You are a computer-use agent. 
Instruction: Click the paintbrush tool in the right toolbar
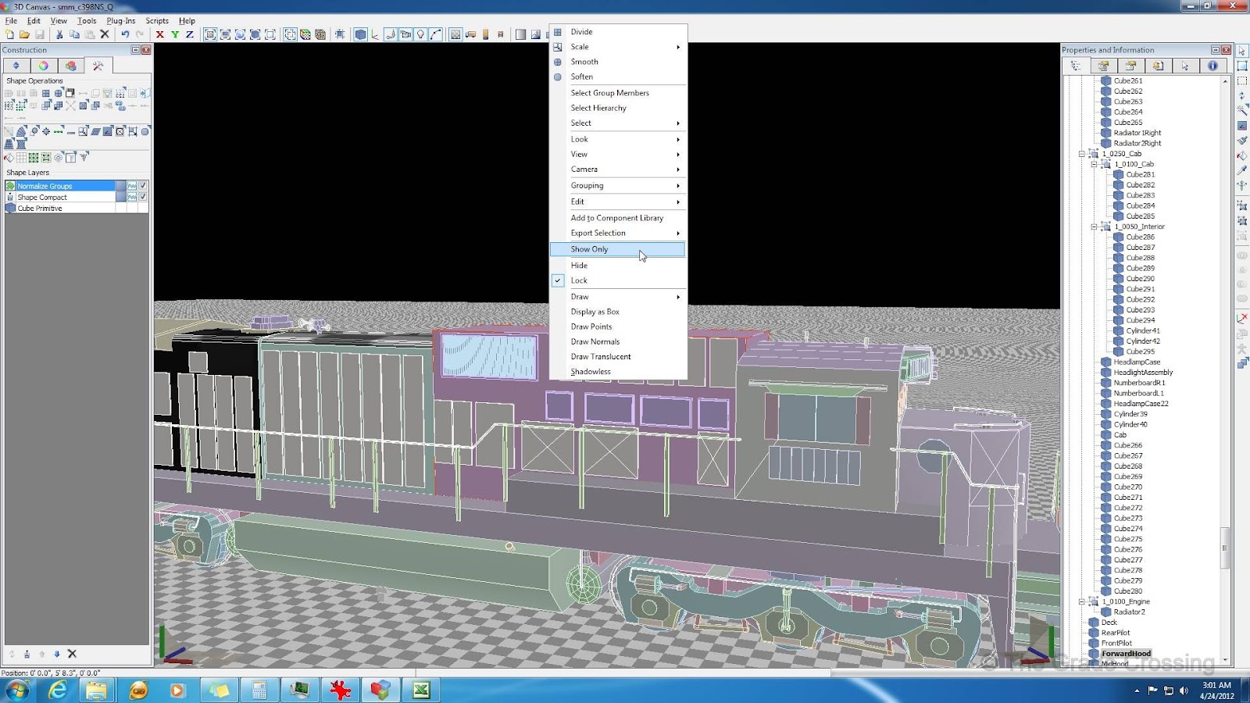click(x=1242, y=141)
